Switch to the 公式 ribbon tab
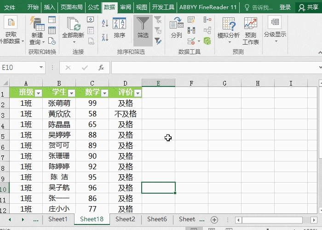 tap(93, 7)
